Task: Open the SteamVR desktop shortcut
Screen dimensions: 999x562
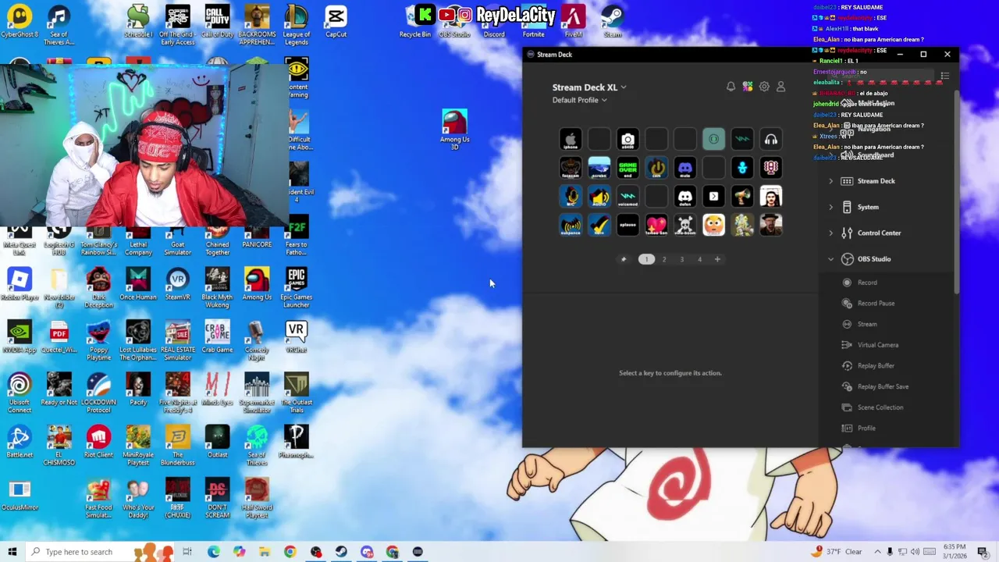Action: click(177, 285)
